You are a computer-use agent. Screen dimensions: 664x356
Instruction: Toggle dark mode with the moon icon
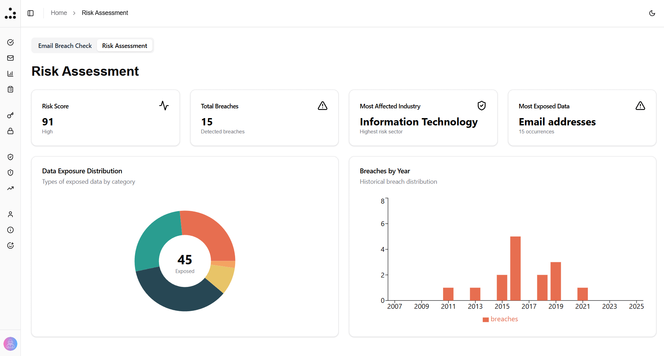652,13
